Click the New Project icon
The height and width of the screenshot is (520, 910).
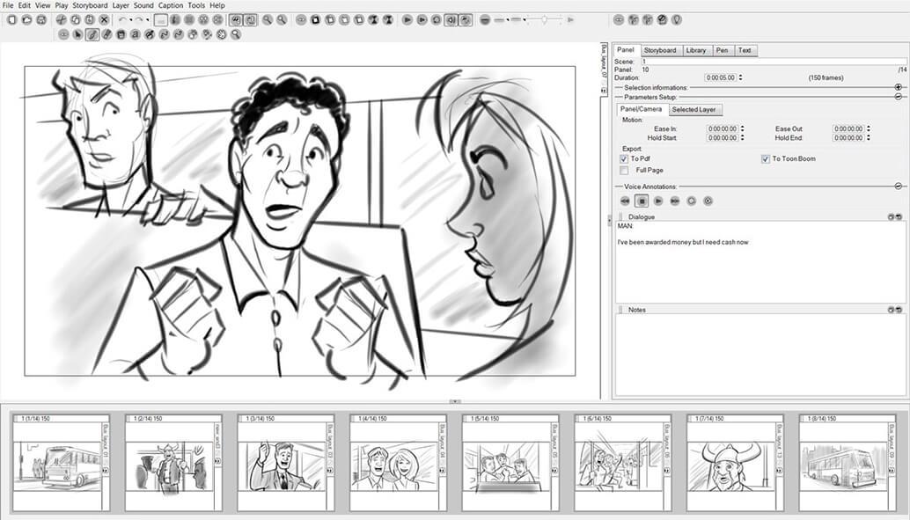pyautogui.click(x=11, y=18)
